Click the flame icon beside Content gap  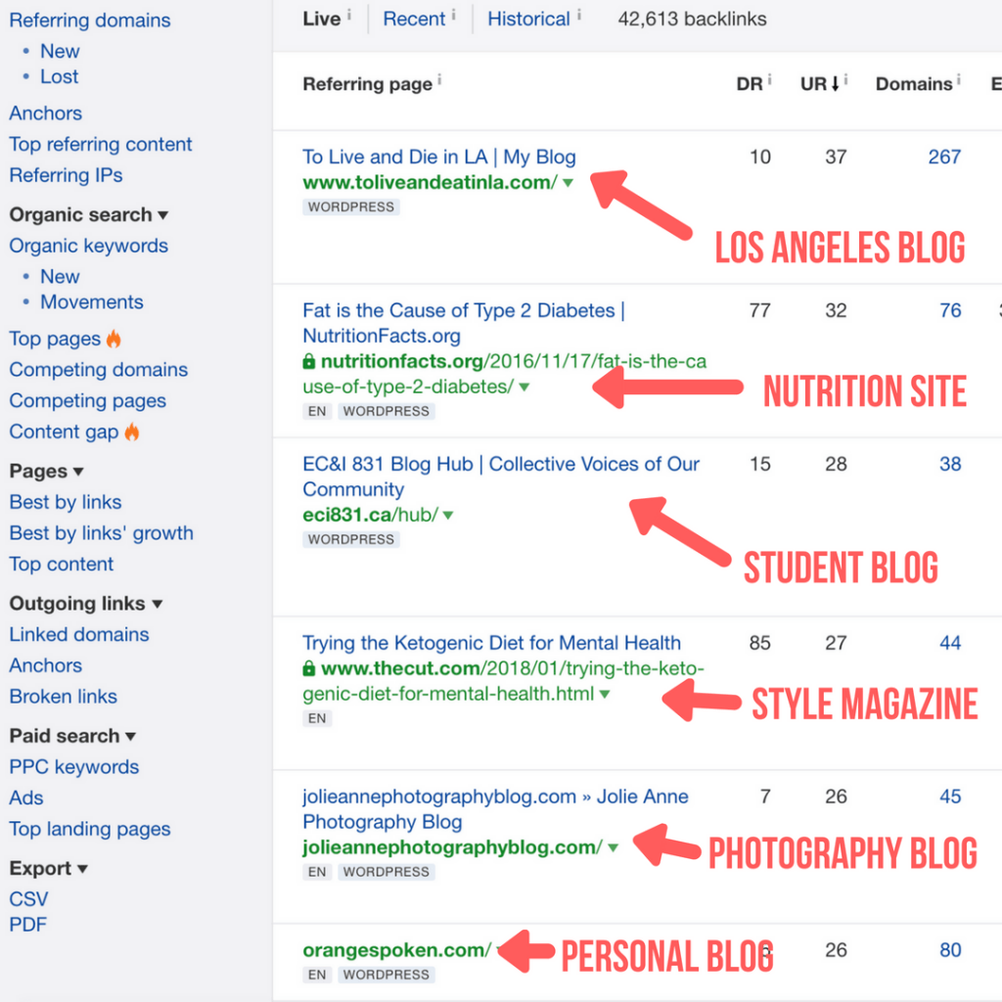click(x=132, y=432)
